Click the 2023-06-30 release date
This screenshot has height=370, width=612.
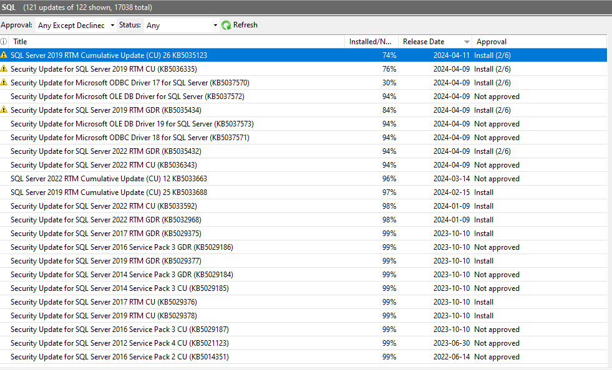point(451,343)
